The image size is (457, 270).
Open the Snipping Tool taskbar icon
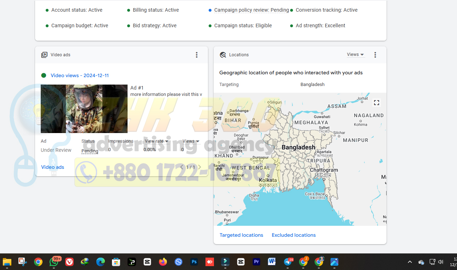point(23,262)
